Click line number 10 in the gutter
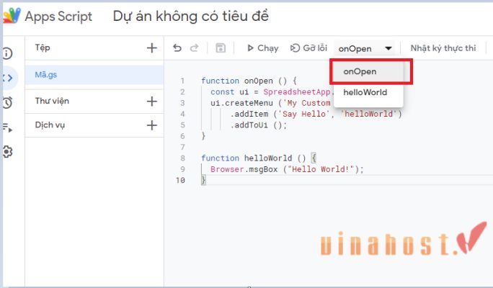Screen dimensions: 493x288 click(180, 180)
